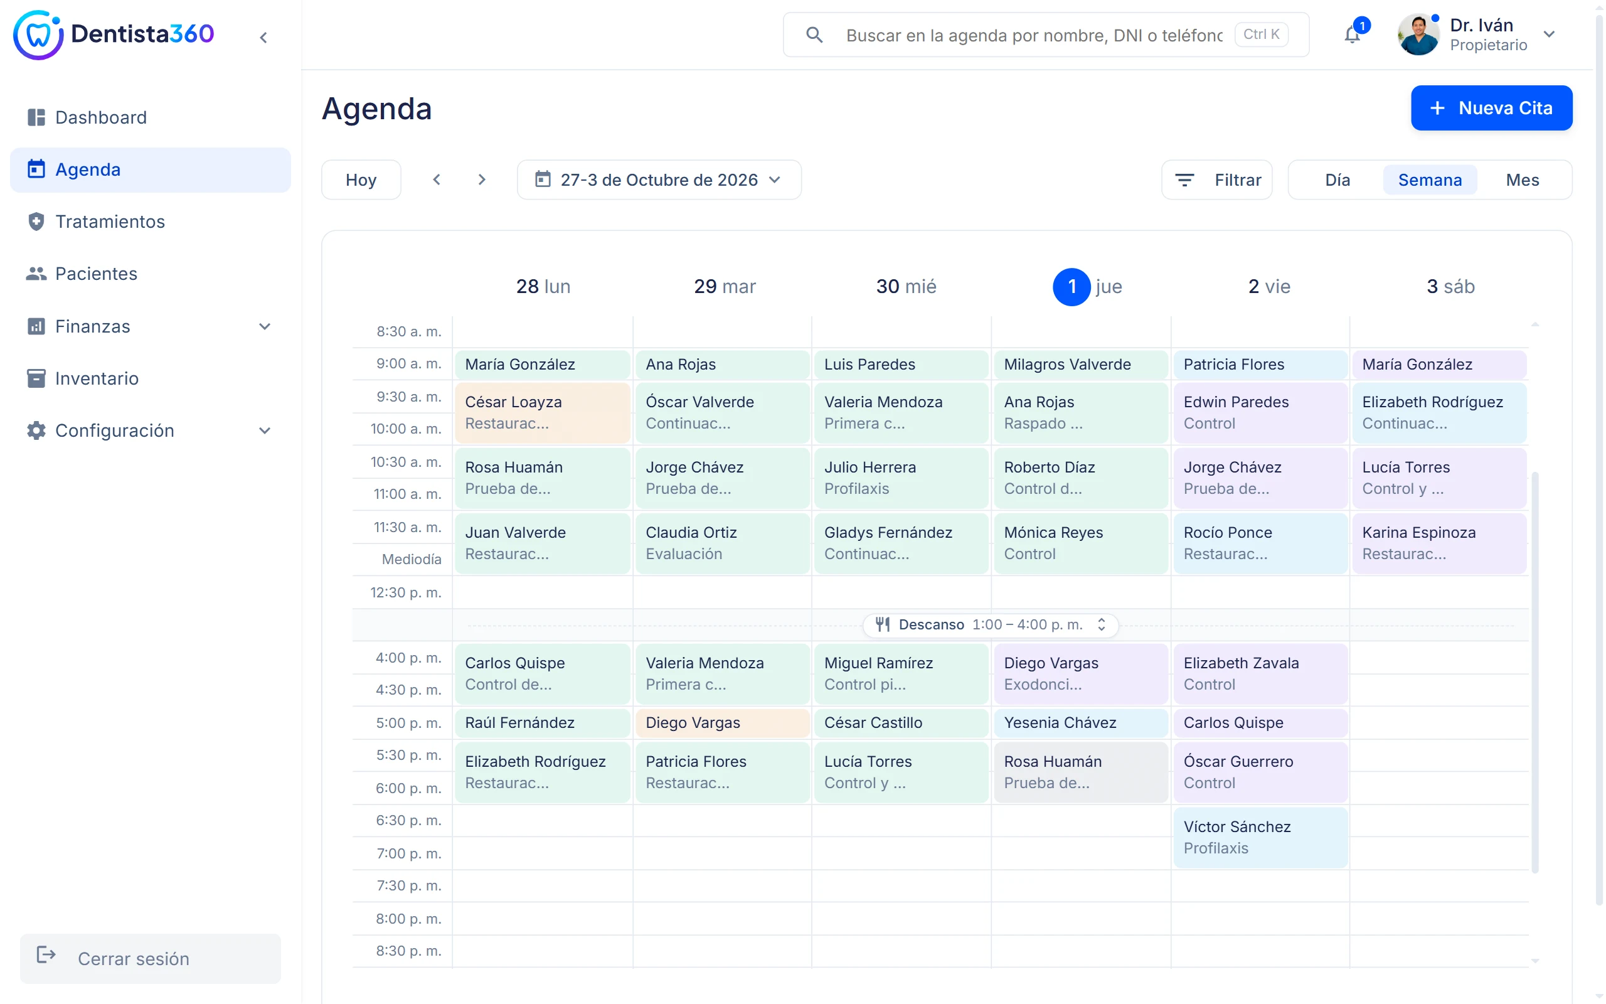Open the user account dropdown chevron
This screenshot has height=1004, width=1606.
1550,35
